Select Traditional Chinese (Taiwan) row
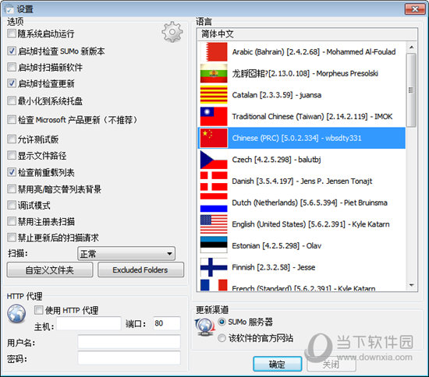Viewport: 429px width, 377px height. pyautogui.click(x=302, y=116)
